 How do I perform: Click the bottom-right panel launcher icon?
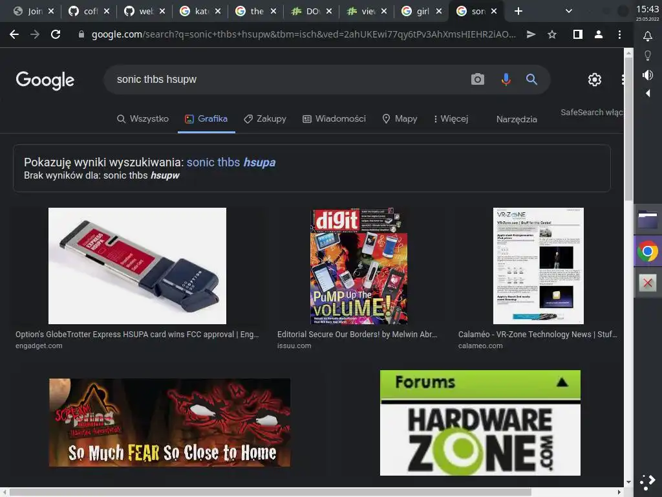[x=648, y=481]
